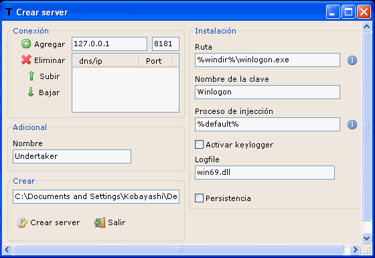Click the Nombre de la clave Winlogon field
Image resolution: width=375 pixels, height=258 pixels.
point(267,92)
